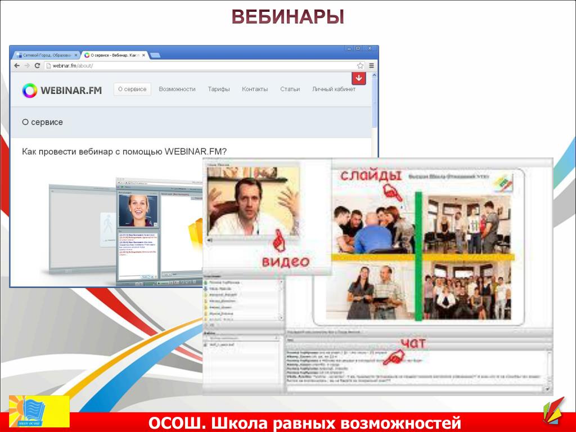Click the webinar.fm/about address bar
Image resolution: width=576 pixels, height=432 pixels.
click(x=204, y=65)
